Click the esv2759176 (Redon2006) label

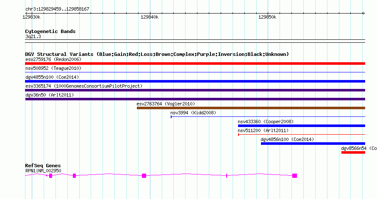point(53,59)
